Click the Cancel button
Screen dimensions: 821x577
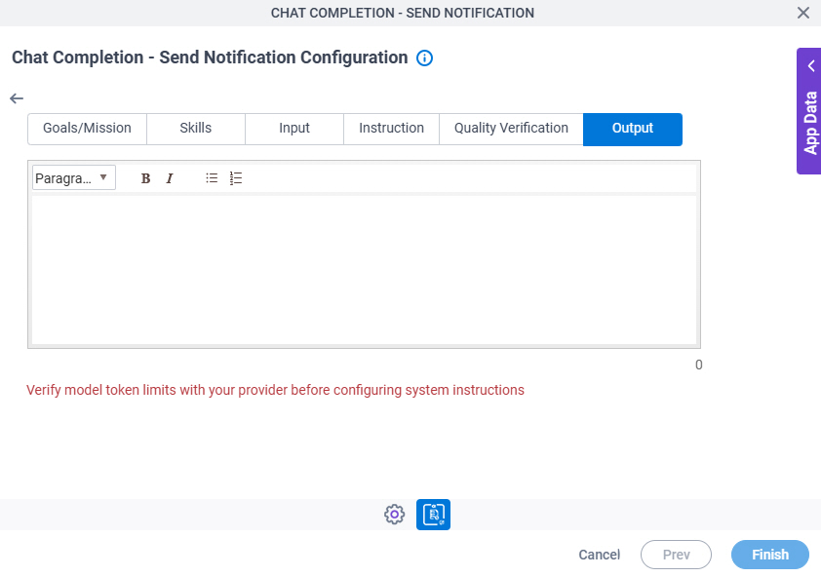[x=599, y=555]
